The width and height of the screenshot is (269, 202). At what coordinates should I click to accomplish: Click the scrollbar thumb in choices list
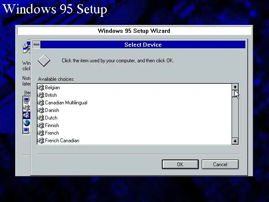click(x=235, y=93)
